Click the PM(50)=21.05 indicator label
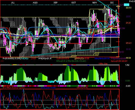This screenshot has height=110, width=135. click(x=45, y=58)
